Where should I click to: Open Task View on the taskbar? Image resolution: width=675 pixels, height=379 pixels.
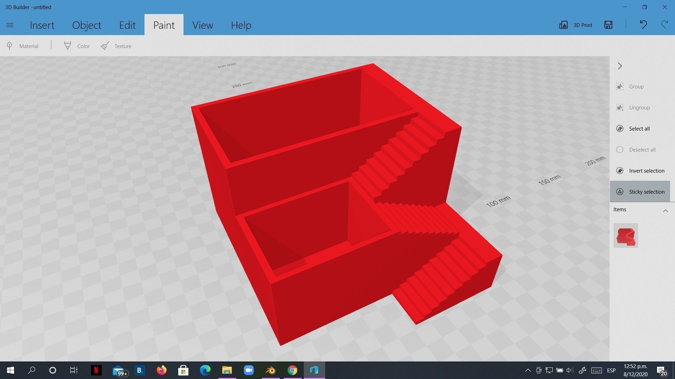(73, 370)
